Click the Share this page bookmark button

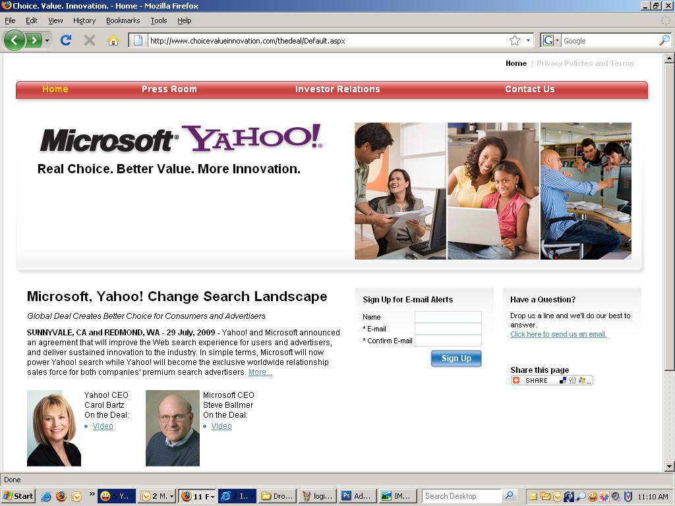coord(552,380)
